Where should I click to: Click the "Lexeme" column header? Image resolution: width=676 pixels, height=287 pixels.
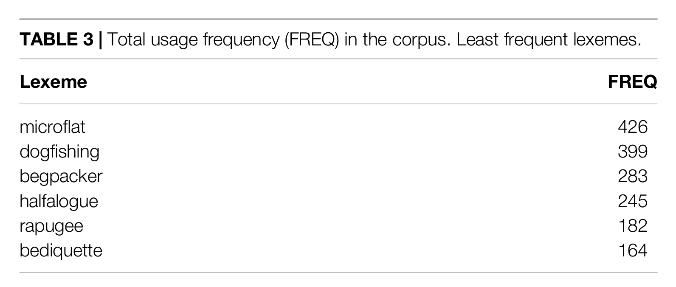tap(53, 82)
